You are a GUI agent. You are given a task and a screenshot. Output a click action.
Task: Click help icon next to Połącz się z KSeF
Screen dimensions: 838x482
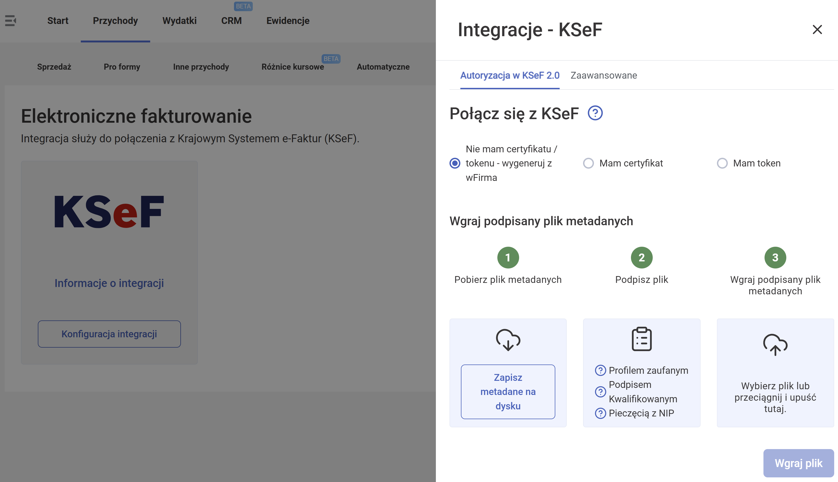coord(595,113)
